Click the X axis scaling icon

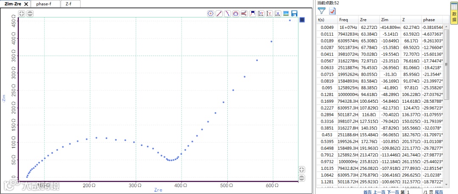tap(278, 13)
